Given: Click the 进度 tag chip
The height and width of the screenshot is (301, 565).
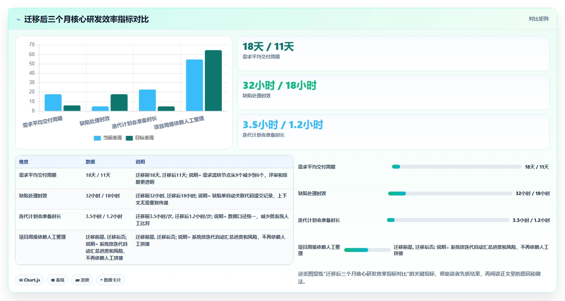Looking at the screenshot, I should point(82,280).
